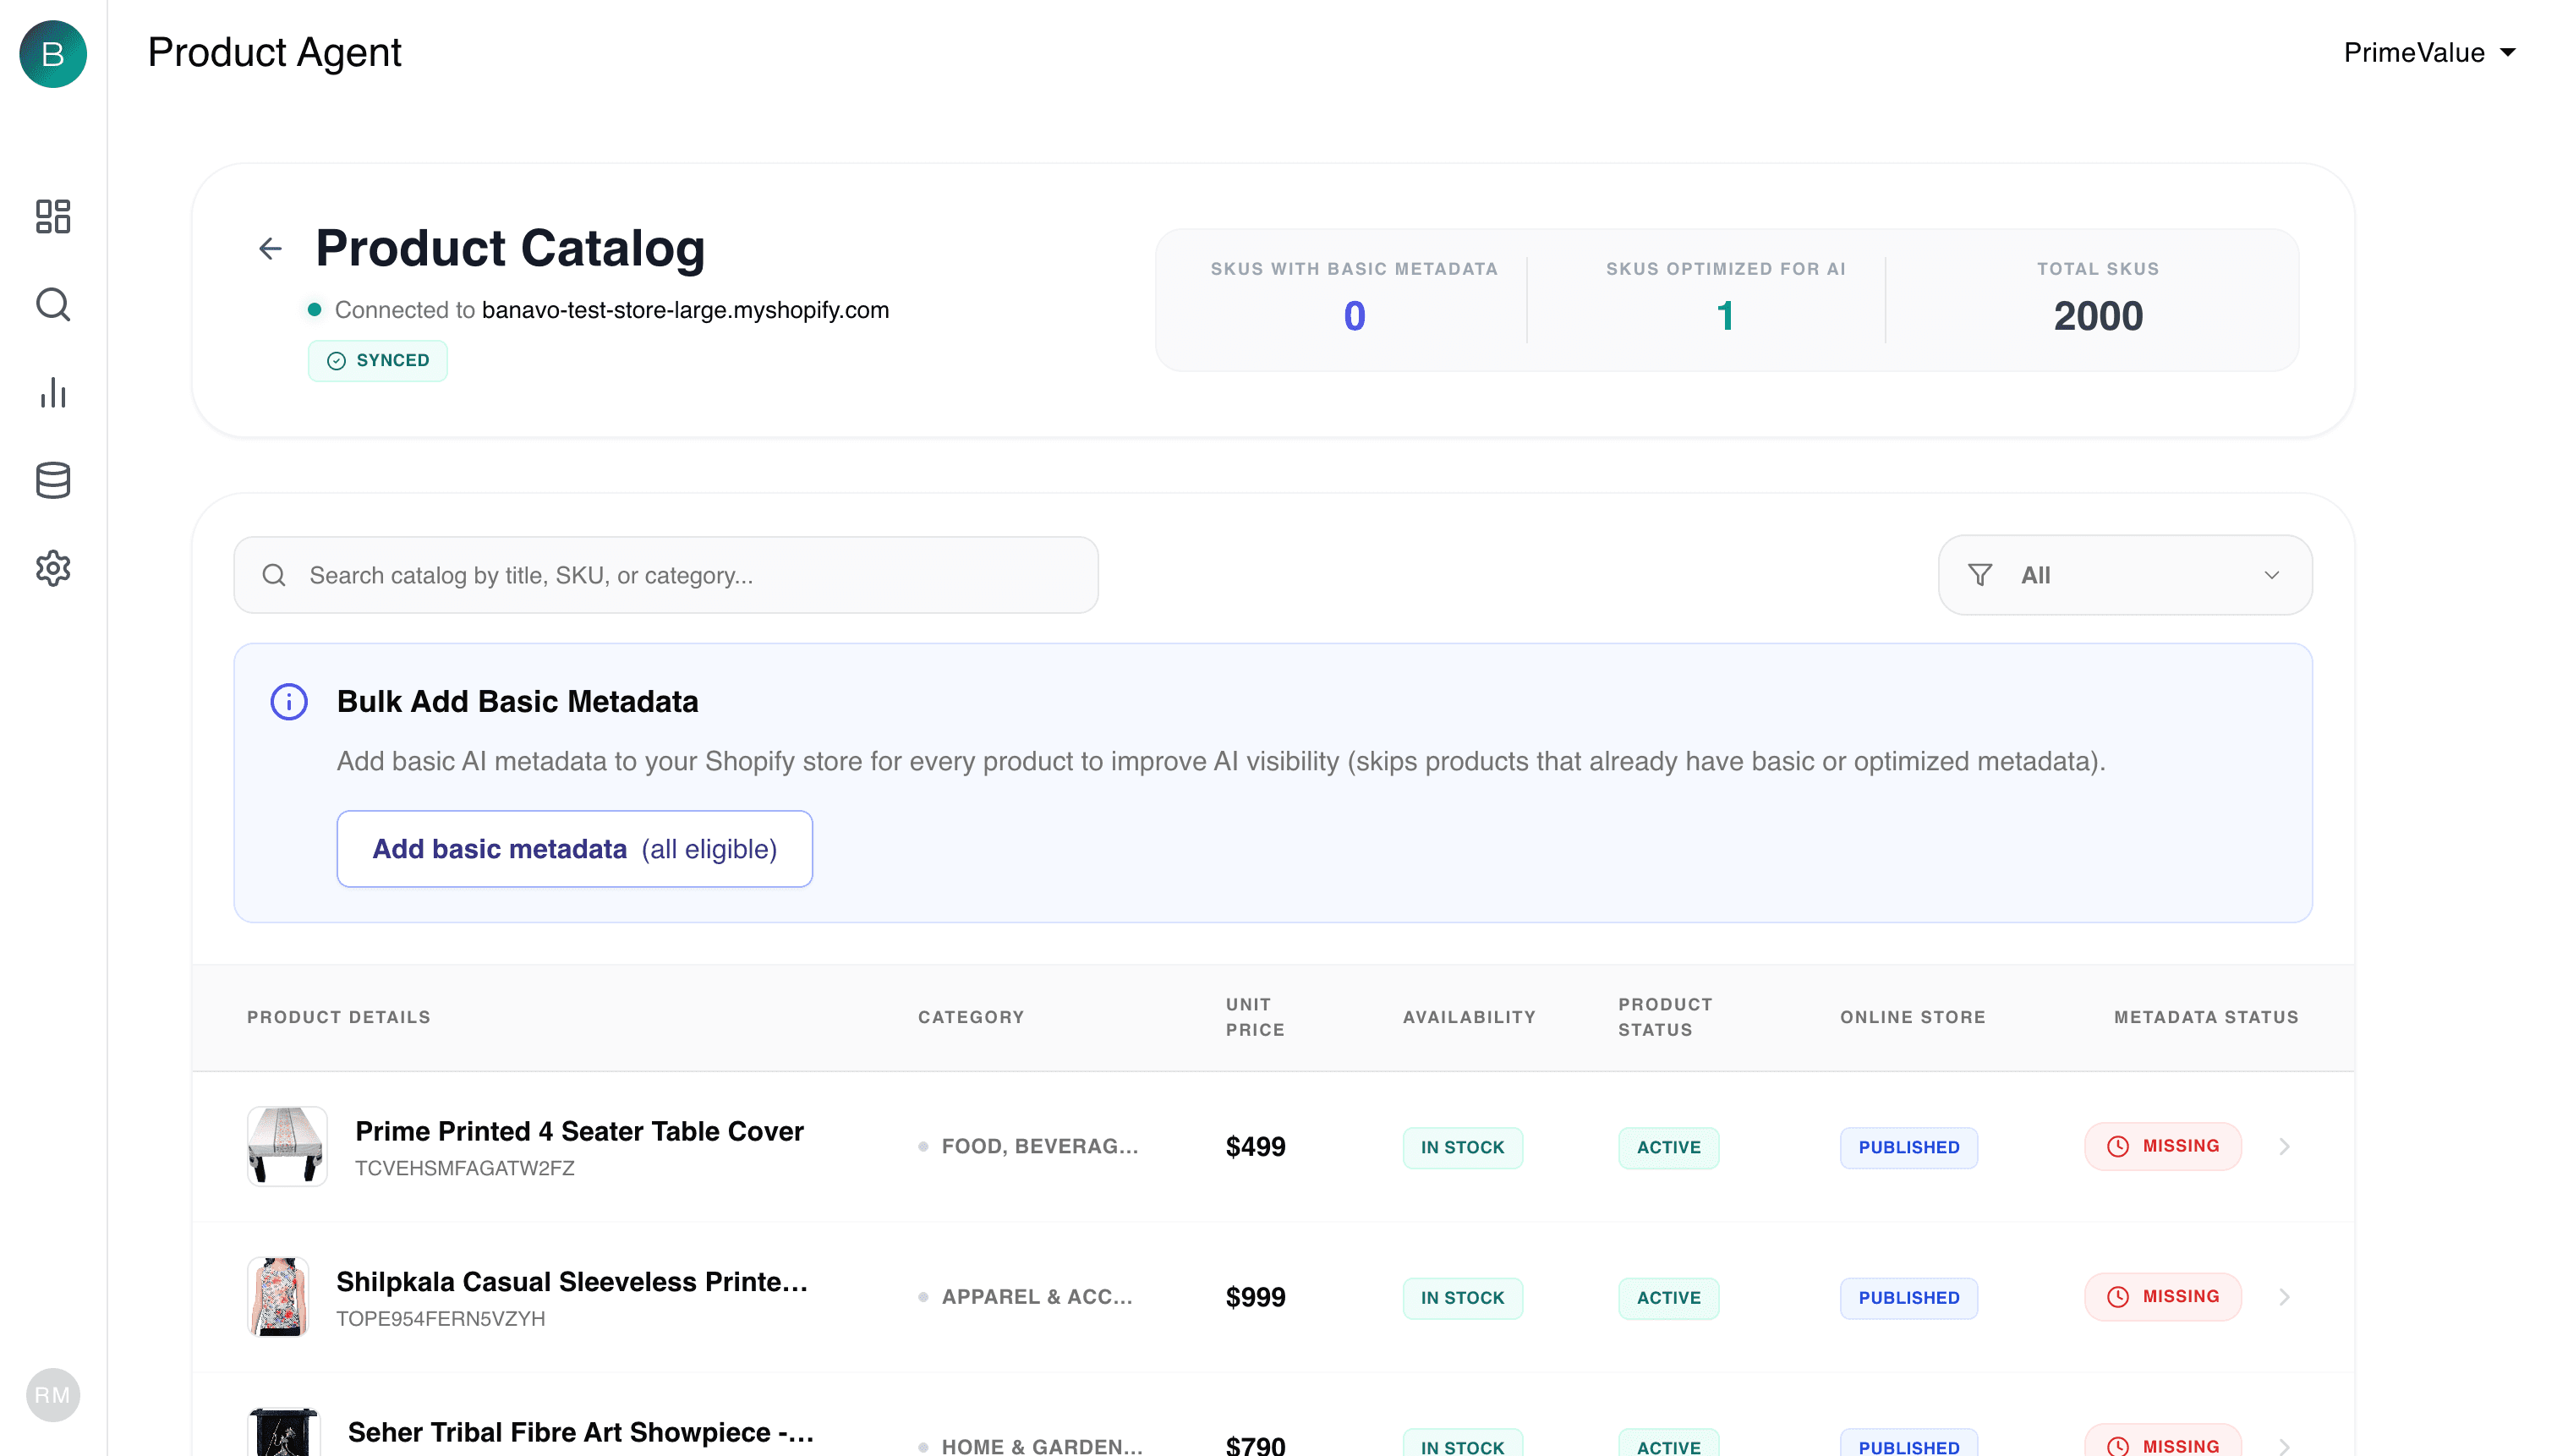Click Add basic metadata (all eligible) button
Image resolution: width=2557 pixels, height=1456 pixels.
pyautogui.click(x=574, y=849)
